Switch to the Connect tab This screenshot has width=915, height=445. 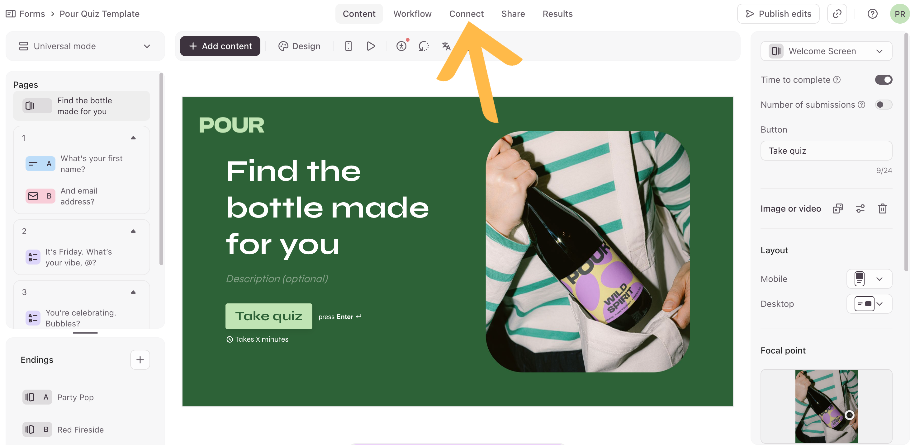tap(466, 14)
